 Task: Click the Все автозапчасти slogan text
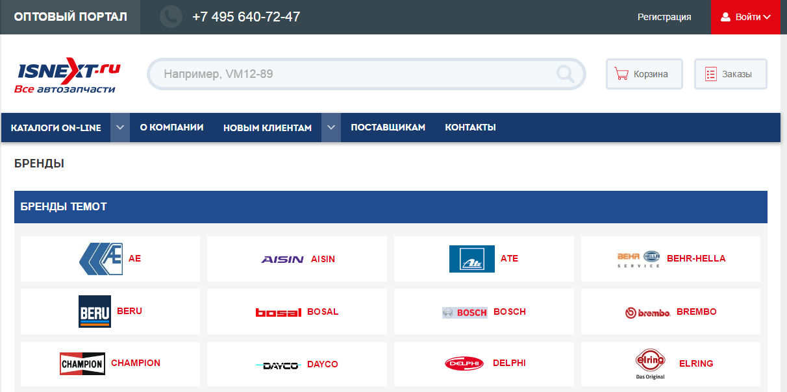click(x=64, y=89)
